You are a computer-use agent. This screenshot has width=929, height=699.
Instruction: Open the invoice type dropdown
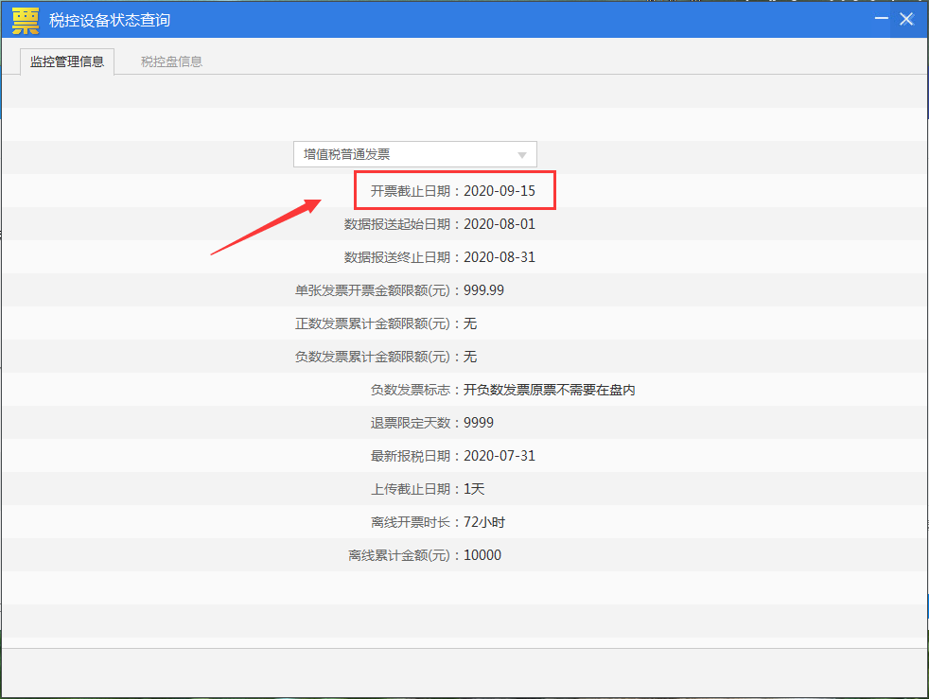coord(416,154)
